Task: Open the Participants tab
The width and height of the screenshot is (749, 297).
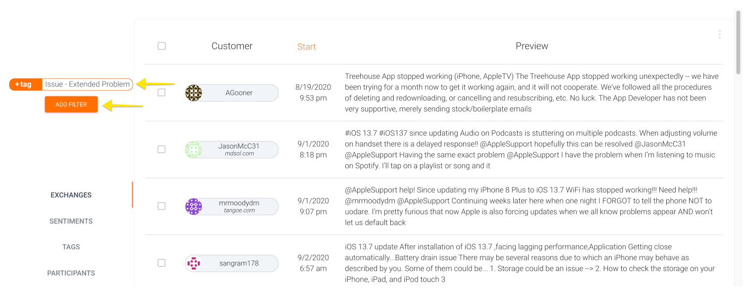Action: 71,273
